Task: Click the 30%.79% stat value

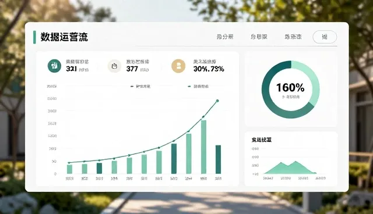Action: point(209,69)
